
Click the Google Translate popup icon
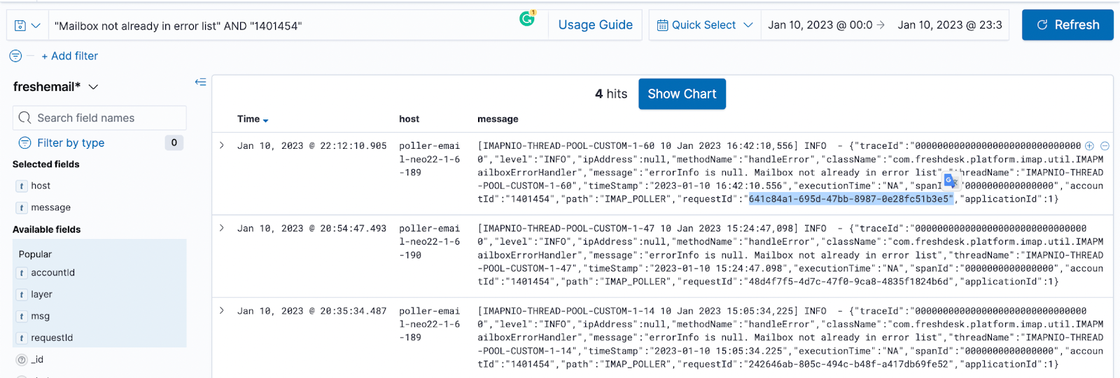pyautogui.click(x=951, y=181)
